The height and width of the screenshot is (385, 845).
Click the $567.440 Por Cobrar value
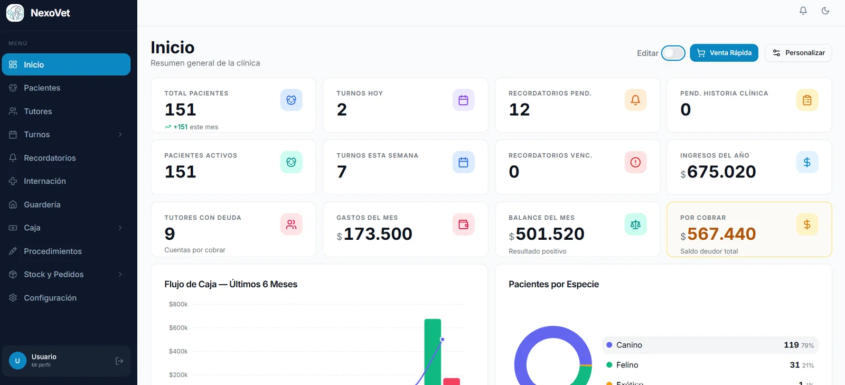tap(718, 234)
